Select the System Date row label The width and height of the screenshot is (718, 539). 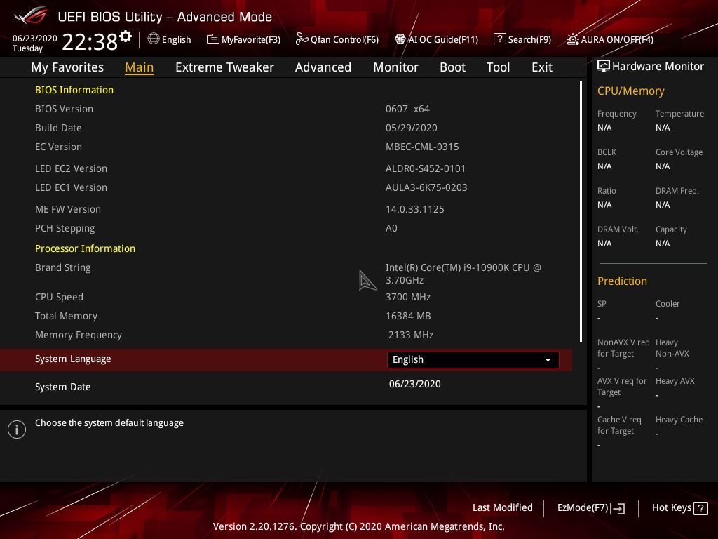tap(62, 387)
